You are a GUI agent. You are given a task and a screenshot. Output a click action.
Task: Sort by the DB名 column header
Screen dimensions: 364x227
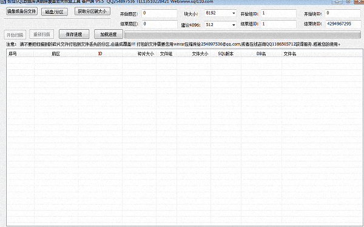(261, 53)
